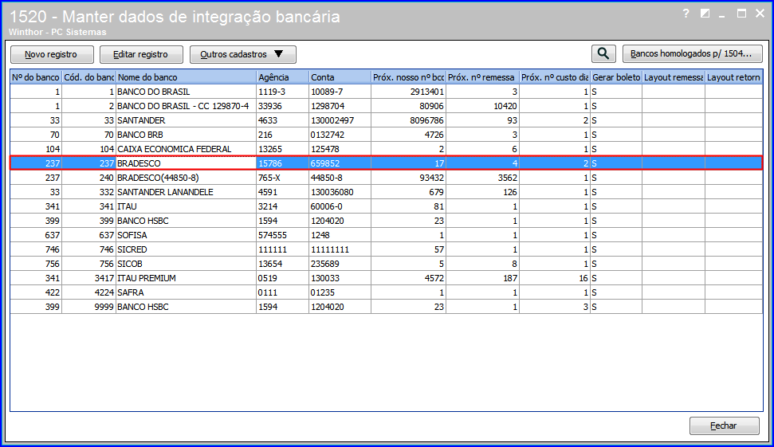Click remessa cell 3562

482,178
